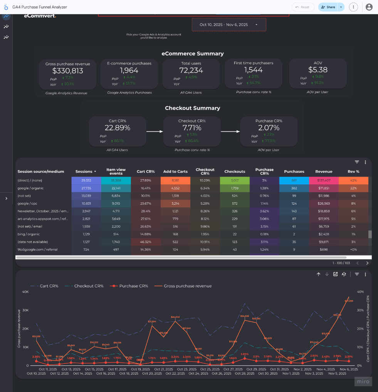Open the Share dropdown arrow
Image resolution: width=378 pixels, height=392 pixels.
[x=341, y=7]
